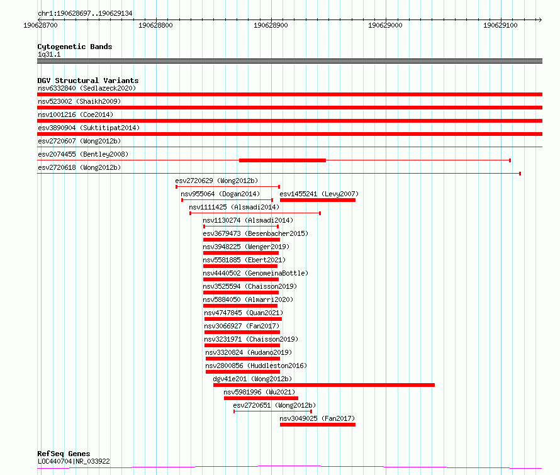Select the 1q31.1 band label
This screenshot has height=475, width=560.
point(49,54)
